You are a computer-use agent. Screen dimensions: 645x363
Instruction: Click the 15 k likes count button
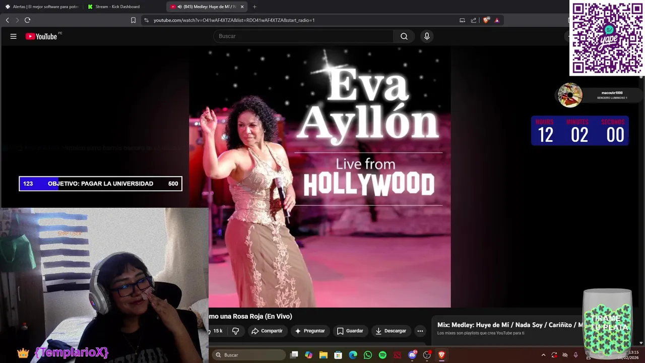217,331
